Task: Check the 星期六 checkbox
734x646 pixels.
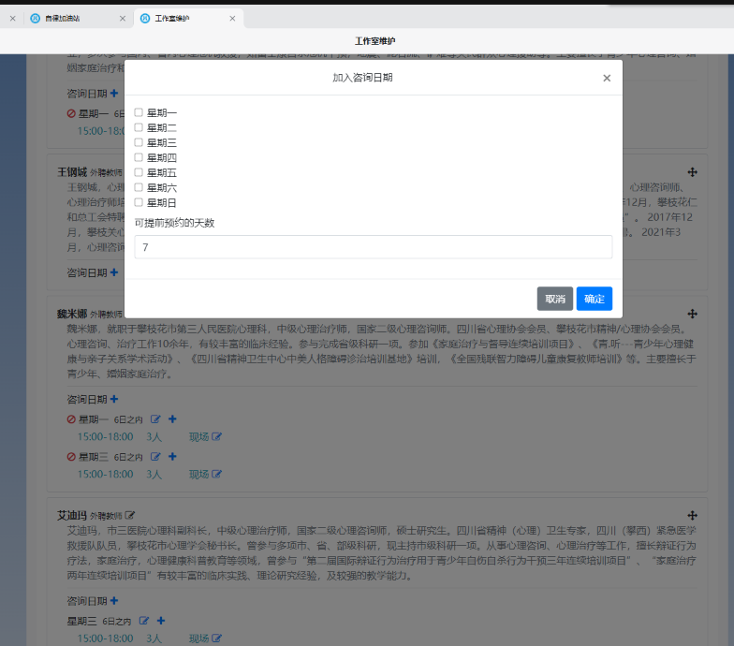Action: (x=139, y=187)
